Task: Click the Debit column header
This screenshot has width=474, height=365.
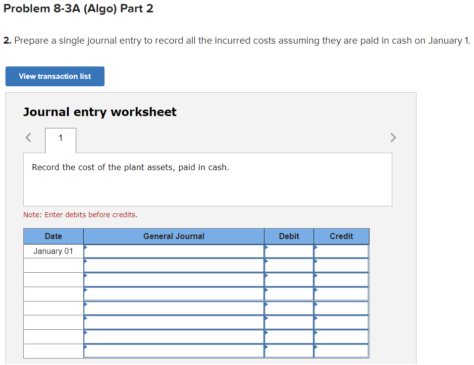Action: coord(289,236)
